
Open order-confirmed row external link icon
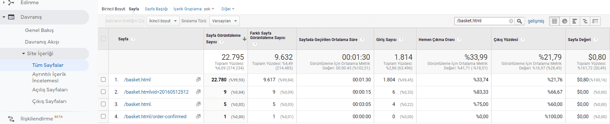point(198,116)
